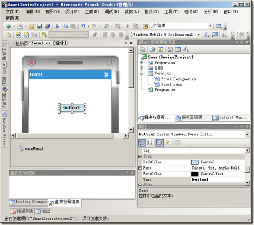Open the File menu
This screenshot has height=225, width=254.
(x=13, y=12)
